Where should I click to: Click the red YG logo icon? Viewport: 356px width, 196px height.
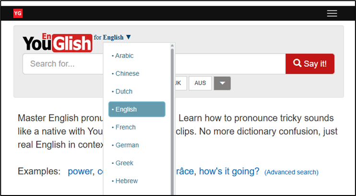click(18, 13)
